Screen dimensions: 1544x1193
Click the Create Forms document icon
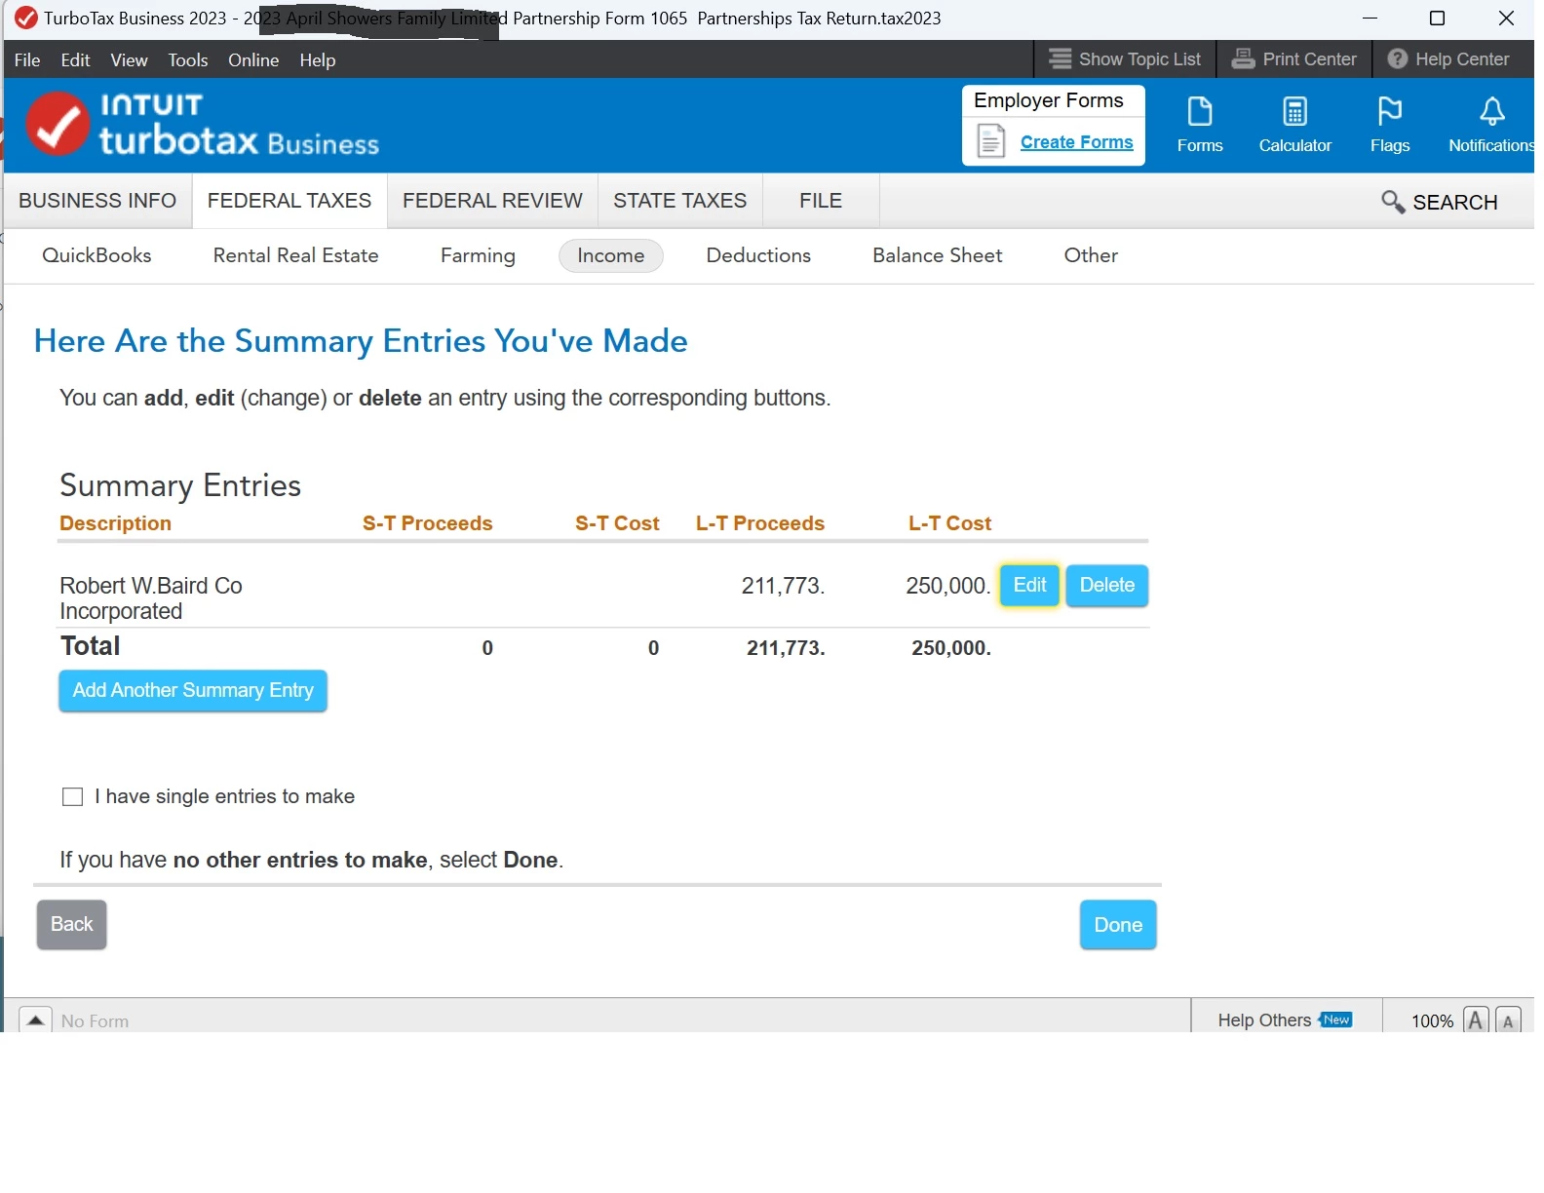click(991, 141)
